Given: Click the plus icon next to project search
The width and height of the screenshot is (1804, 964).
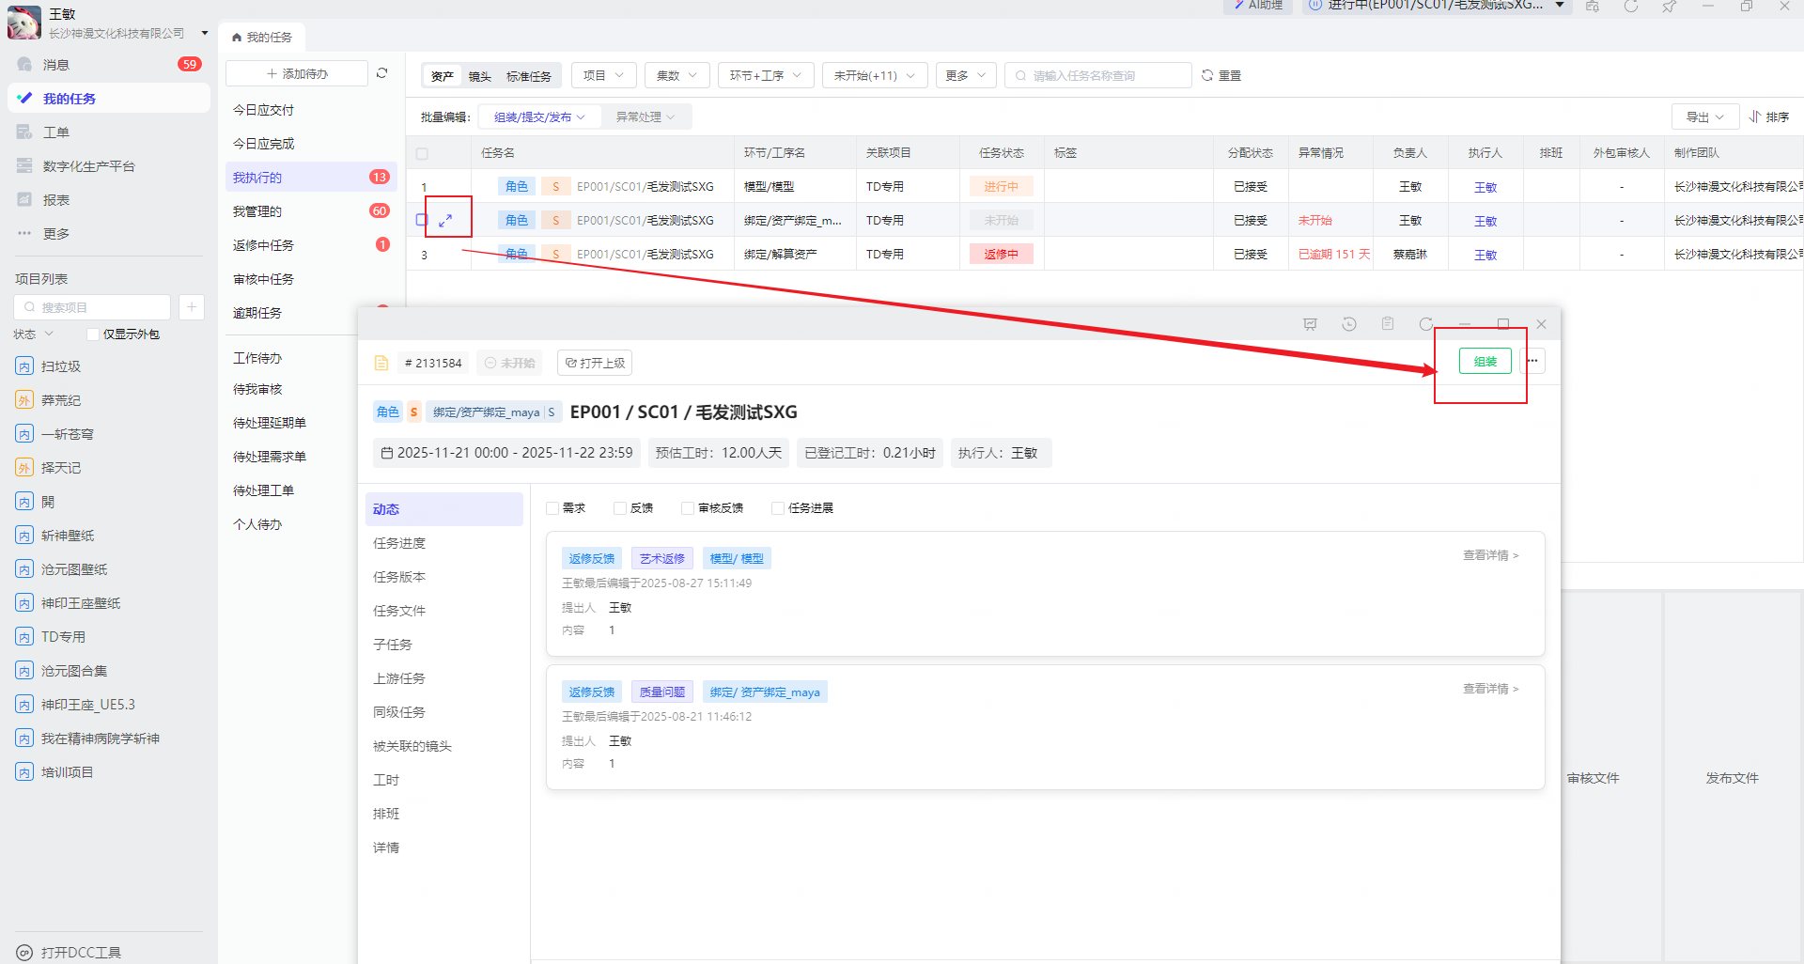Looking at the screenshot, I should 191,307.
